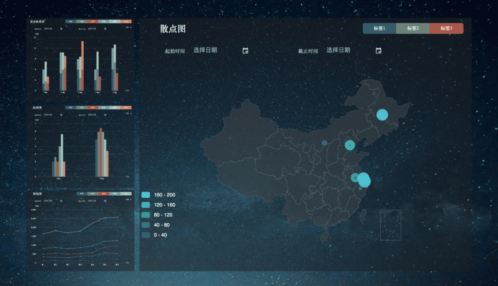This screenshot has width=498, height=286.
Task: Click 选择日期 field beside 截止时间 in 散点图
Action: (338, 50)
